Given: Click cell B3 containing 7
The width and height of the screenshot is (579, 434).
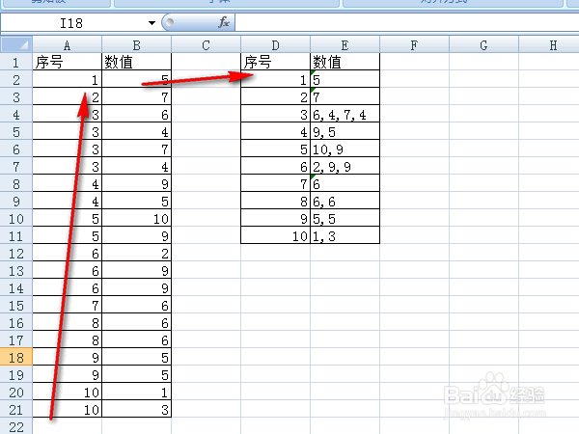Looking at the screenshot, I should pos(137,96).
